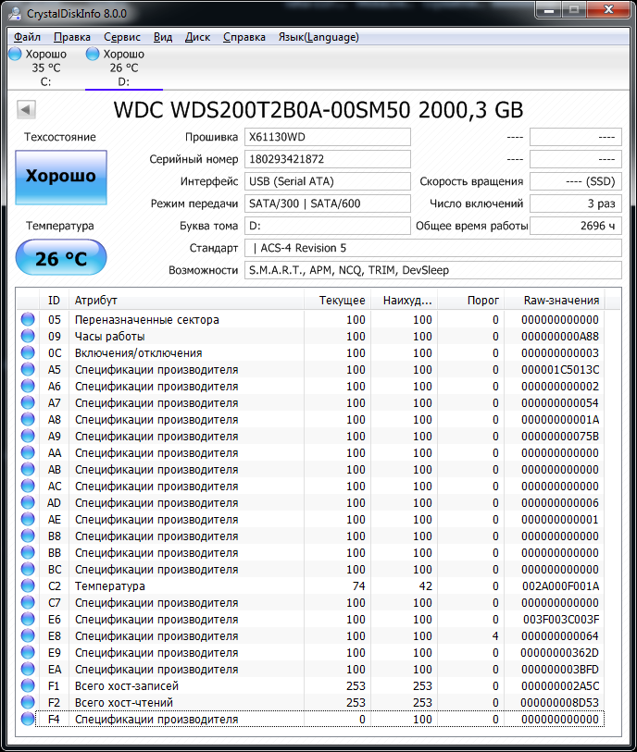Click status icon of attribute AD
Image resolution: width=637 pixels, height=752 pixels.
tap(28, 502)
